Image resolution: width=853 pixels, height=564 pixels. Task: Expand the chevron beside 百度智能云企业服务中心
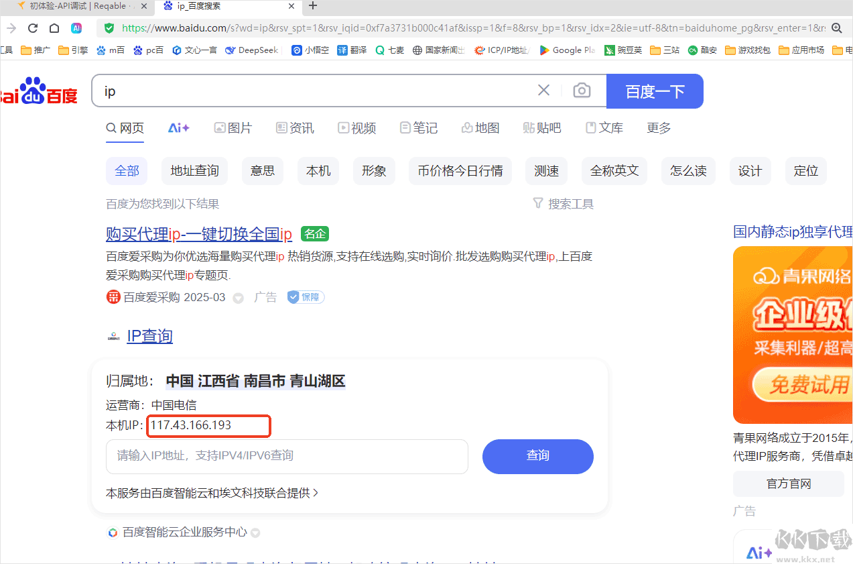pyautogui.click(x=255, y=532)
